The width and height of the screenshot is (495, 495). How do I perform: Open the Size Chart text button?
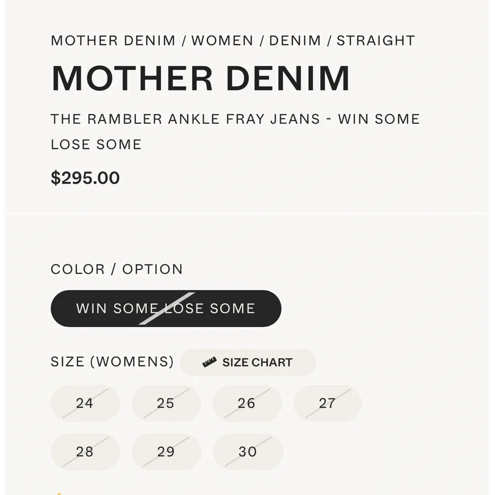(x=257, y=362)
